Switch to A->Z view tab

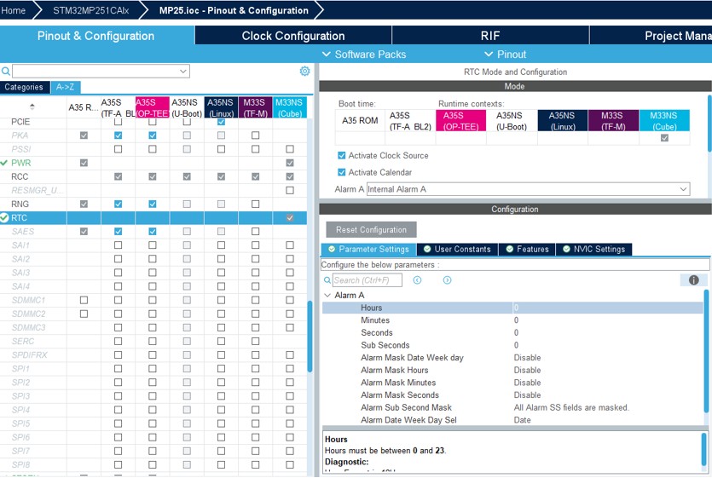[66, 87]
